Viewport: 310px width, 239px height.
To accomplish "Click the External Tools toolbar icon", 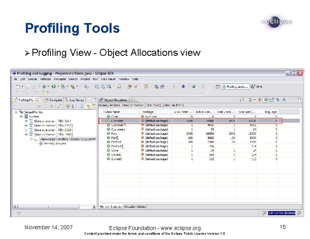I will point(72,86).
